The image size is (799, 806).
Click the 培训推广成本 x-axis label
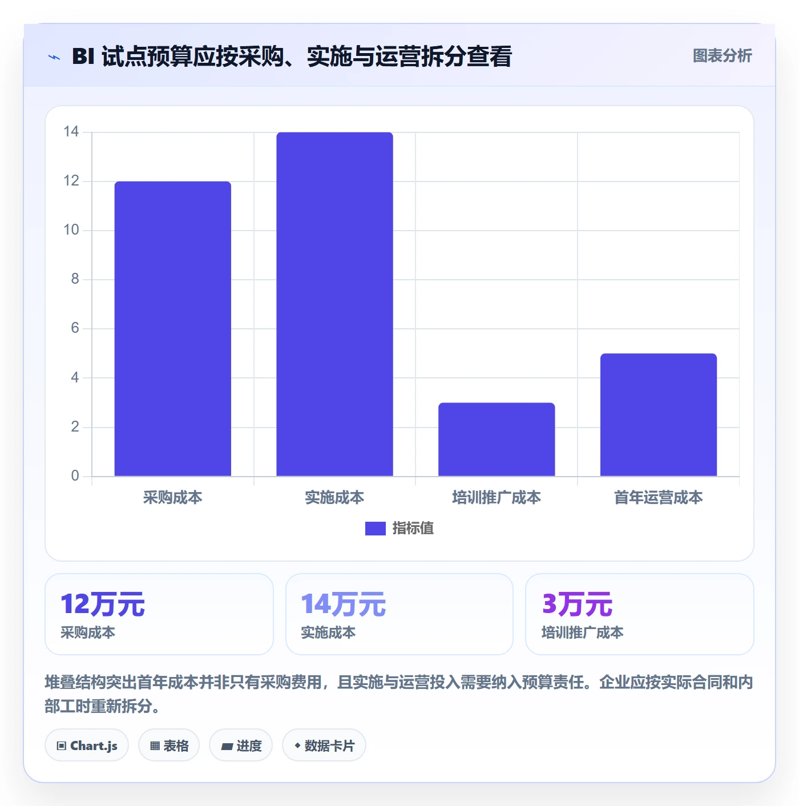[497, 498]
